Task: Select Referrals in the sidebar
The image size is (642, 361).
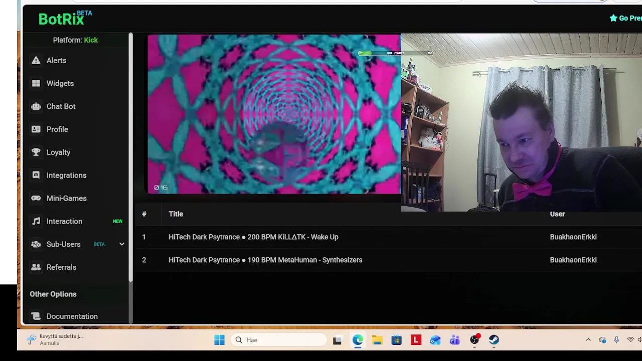Action: tap(61, 267)
